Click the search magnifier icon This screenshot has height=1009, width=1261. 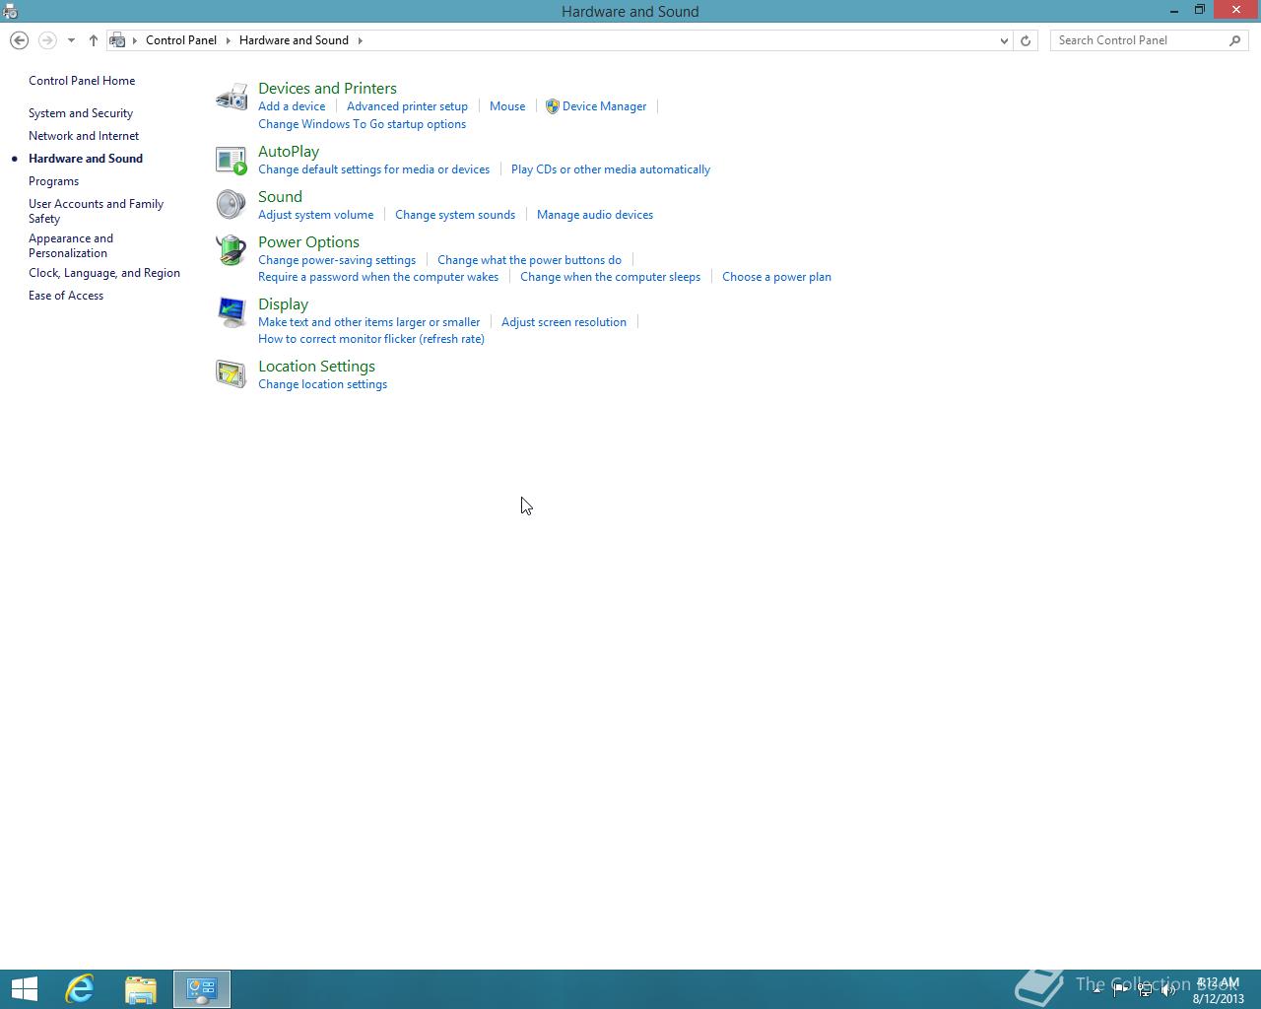click(x=1235, y=40)
